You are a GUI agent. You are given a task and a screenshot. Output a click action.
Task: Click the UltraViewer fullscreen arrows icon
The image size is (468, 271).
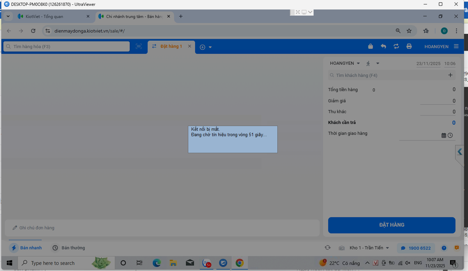[x=298, y=12]
